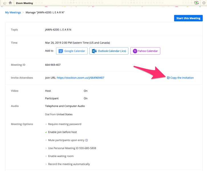Start this Meeting

coord(188,18)
